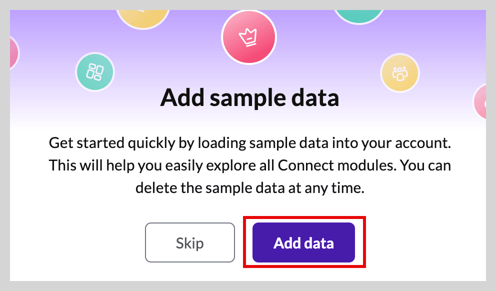
Task: Skip adding sample data
Action: click(190, 242)
